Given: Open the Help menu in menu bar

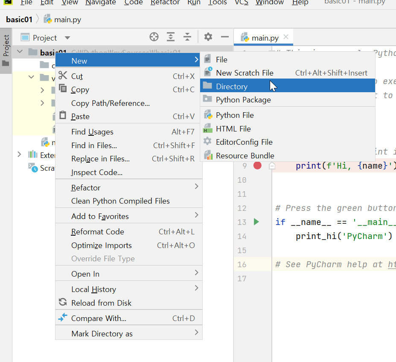Looking at the screenshot, I should pyautogui.click(x=300, y=3).
